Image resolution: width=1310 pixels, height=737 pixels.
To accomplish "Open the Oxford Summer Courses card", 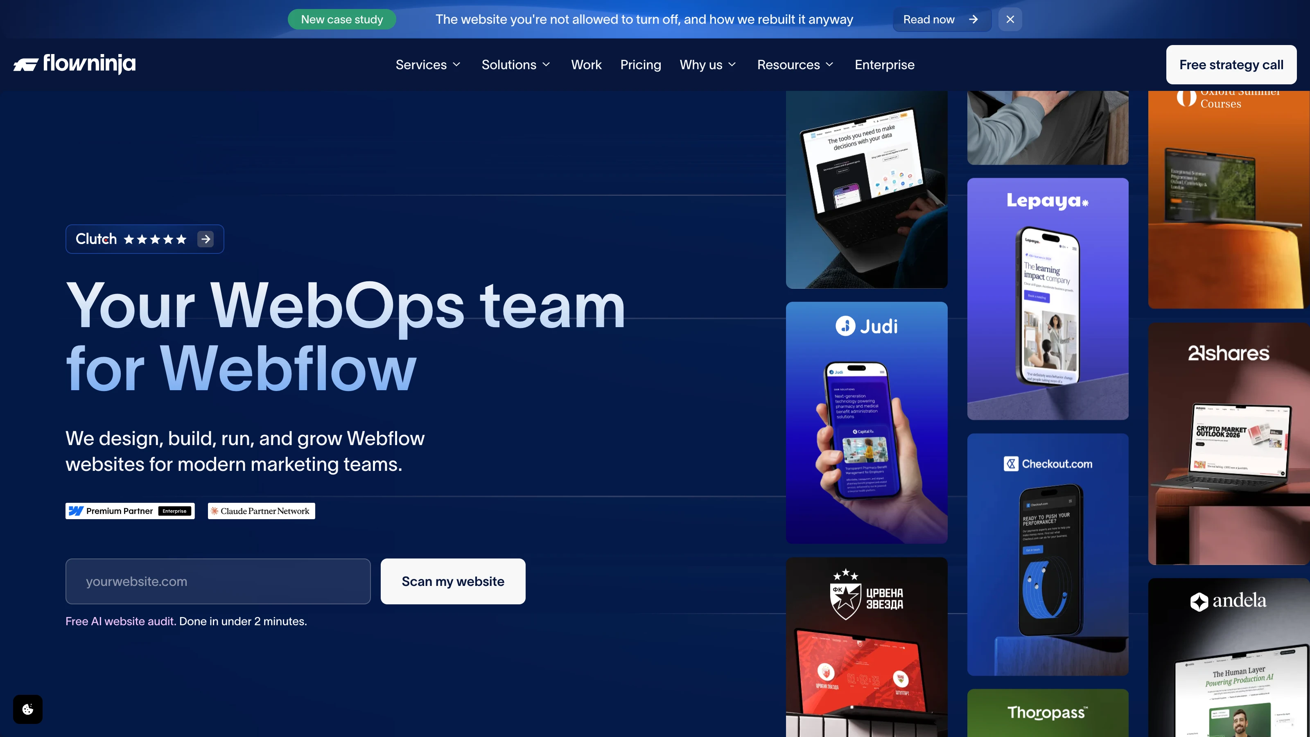I will click(x=1229, y=199).
